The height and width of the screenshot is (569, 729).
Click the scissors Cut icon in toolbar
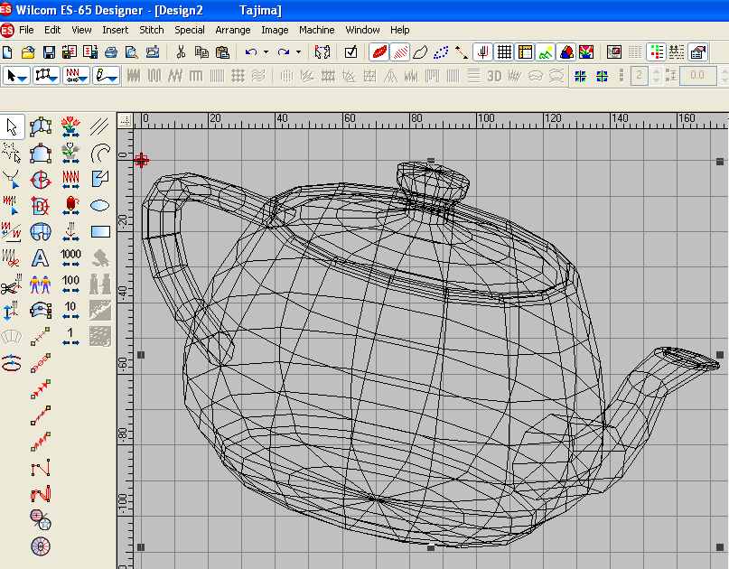(x=181, y=52)
